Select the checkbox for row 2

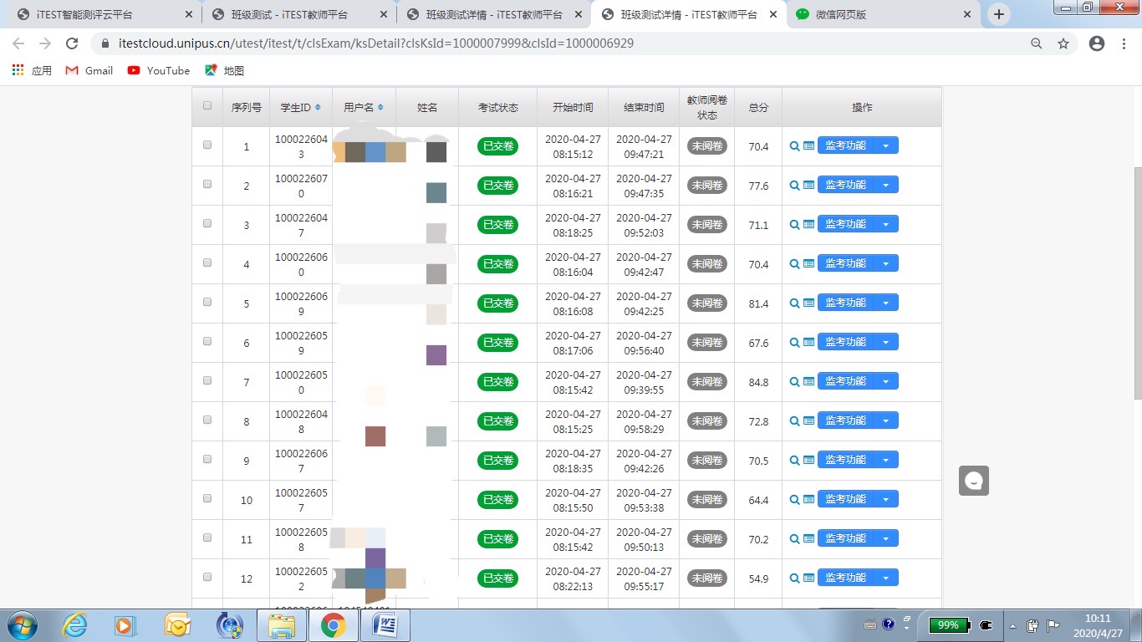207,184
